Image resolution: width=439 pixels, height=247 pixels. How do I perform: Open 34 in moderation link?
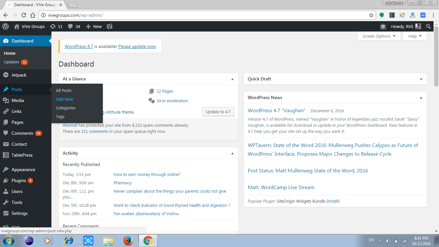pyautogui.click(x=172, y=101)
